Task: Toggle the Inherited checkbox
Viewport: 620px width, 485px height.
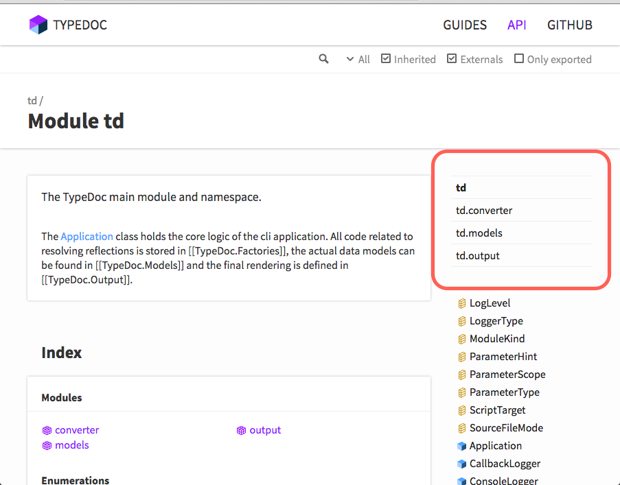Action: [385, 58]
